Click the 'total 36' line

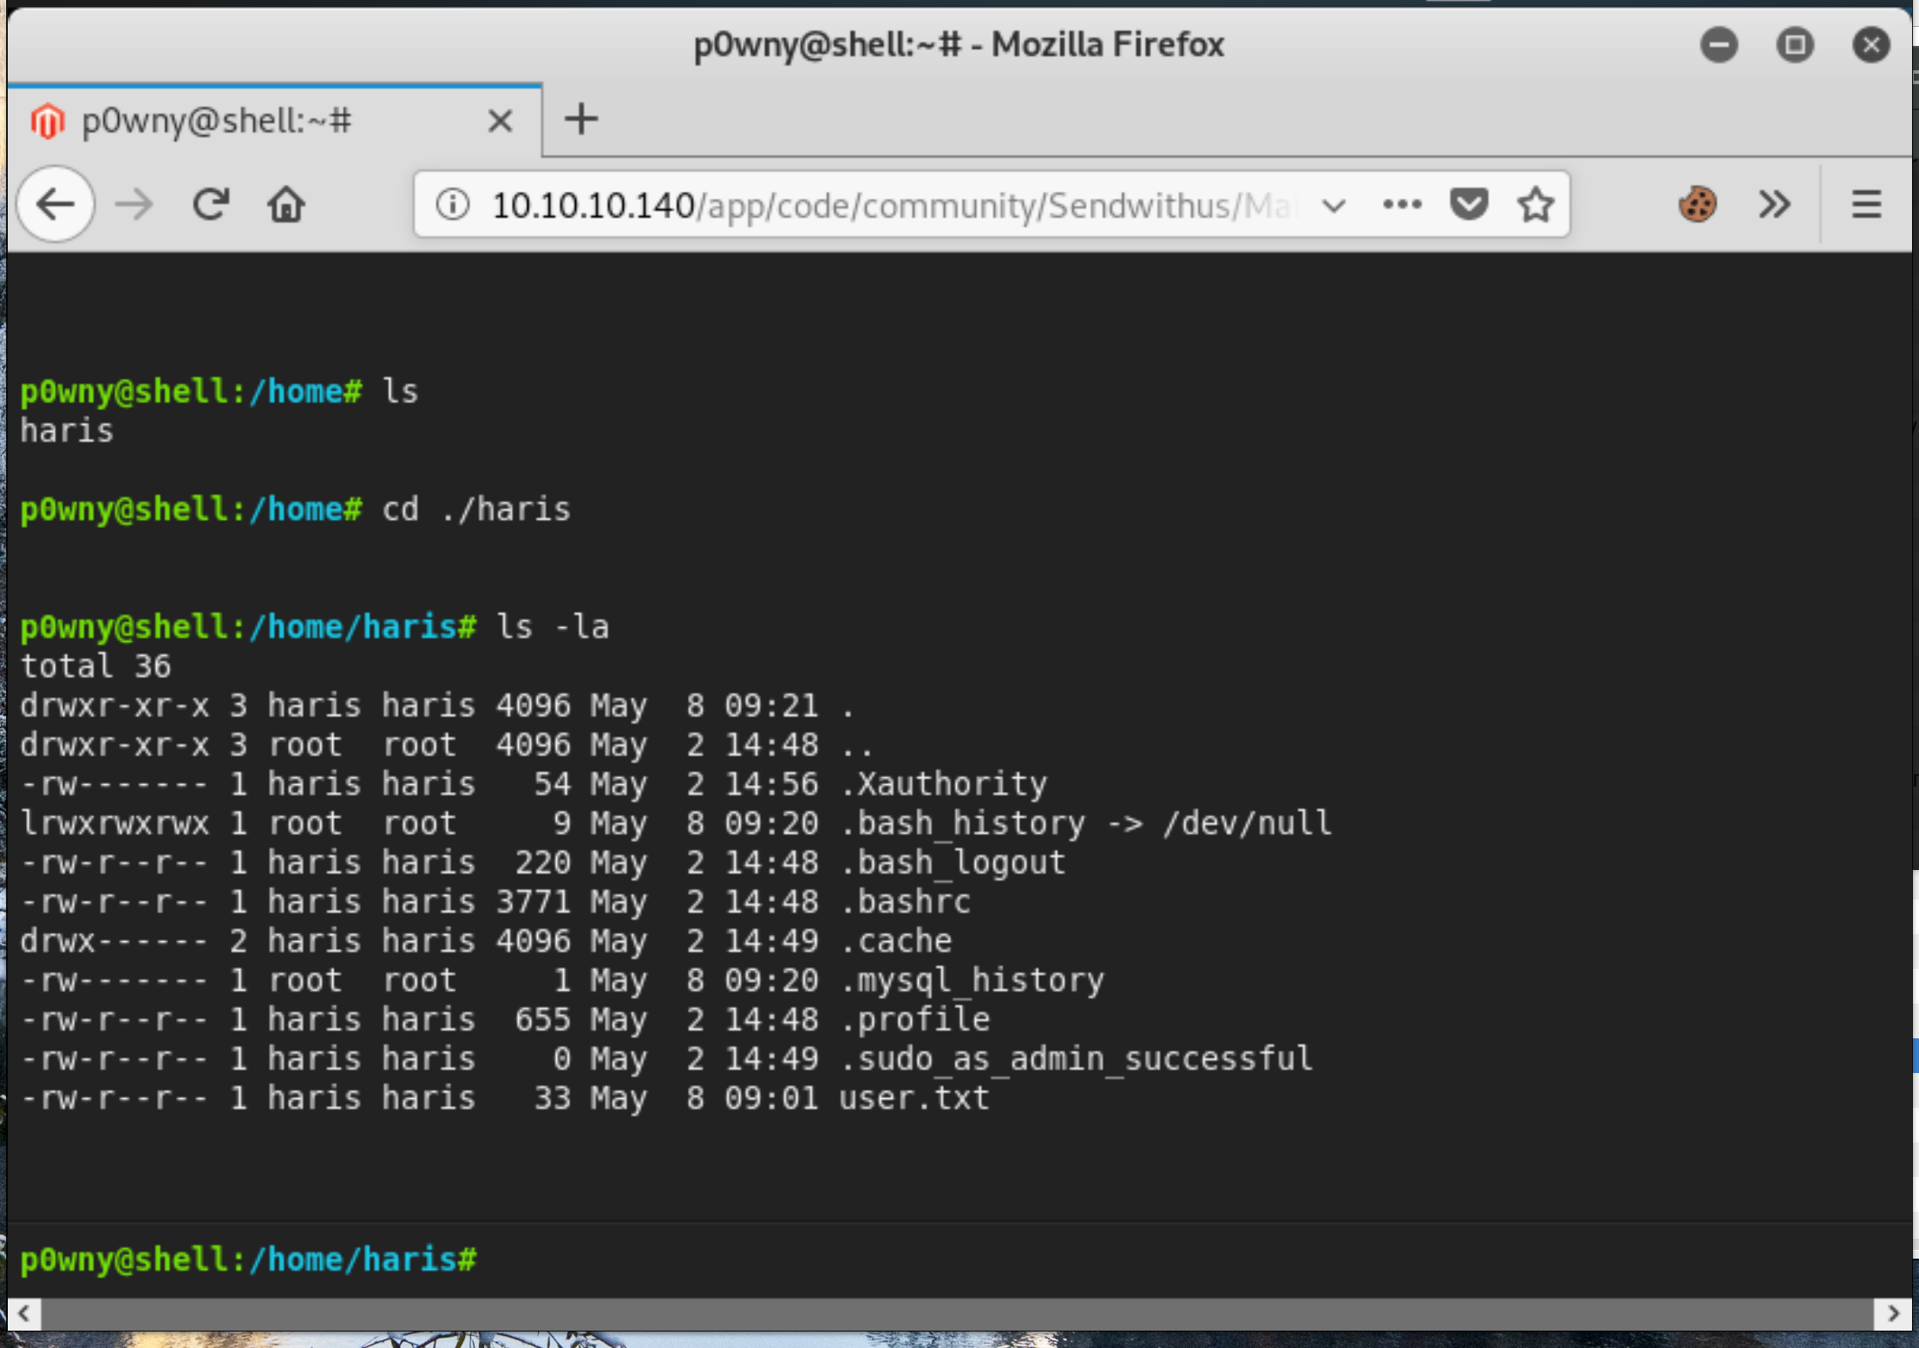pyautogui.click(x=95, y=666)
